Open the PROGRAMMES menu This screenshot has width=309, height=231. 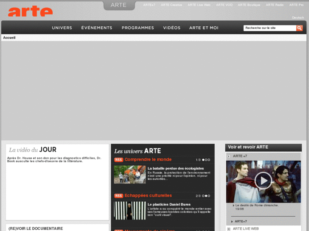[x=138, y=28]
